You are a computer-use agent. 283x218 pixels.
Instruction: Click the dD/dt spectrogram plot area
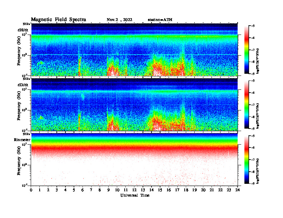134,104
